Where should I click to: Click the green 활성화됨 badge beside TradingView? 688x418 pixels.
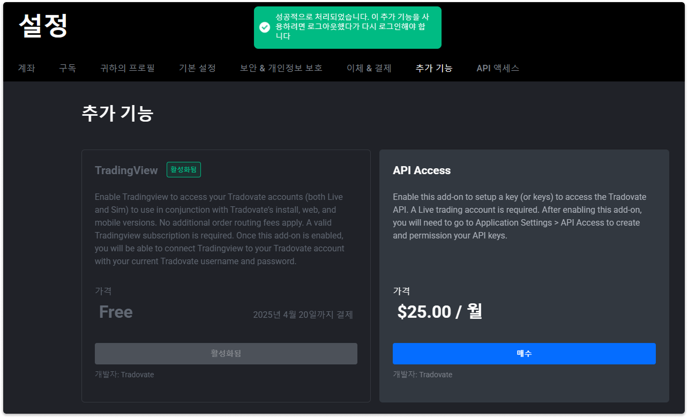coord(184,170)
